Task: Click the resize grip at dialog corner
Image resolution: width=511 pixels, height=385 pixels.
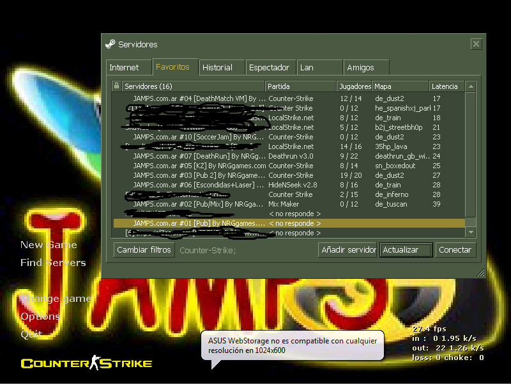Action: (x=480, y=273)
